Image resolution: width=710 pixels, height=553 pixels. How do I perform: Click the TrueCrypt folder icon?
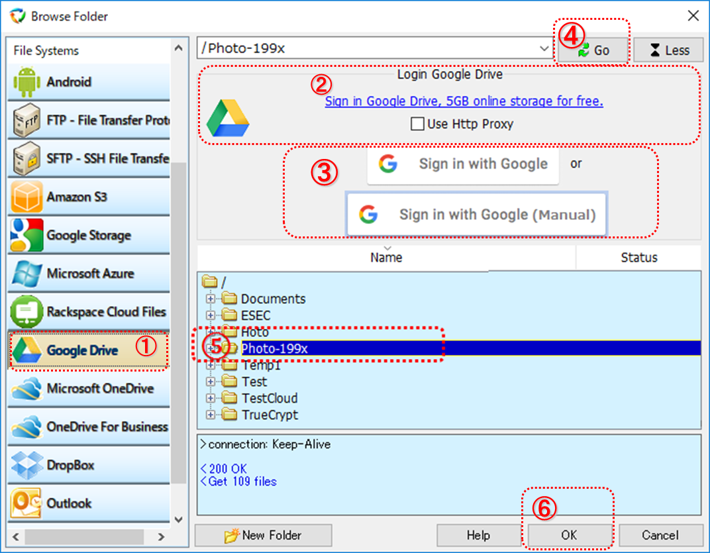click(x=229, y=415)
